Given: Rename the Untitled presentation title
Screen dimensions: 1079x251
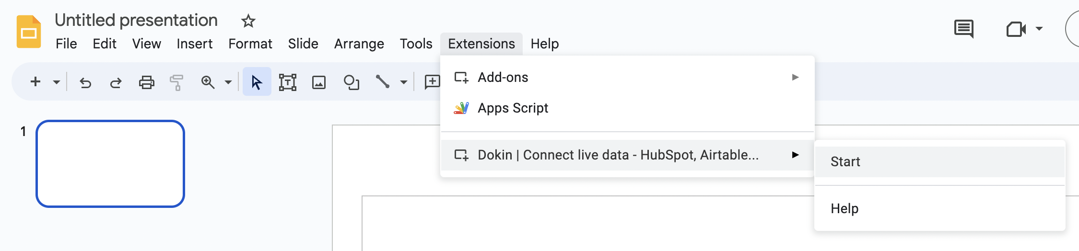Looking at the screenshot, I should [x=136, y=20].
